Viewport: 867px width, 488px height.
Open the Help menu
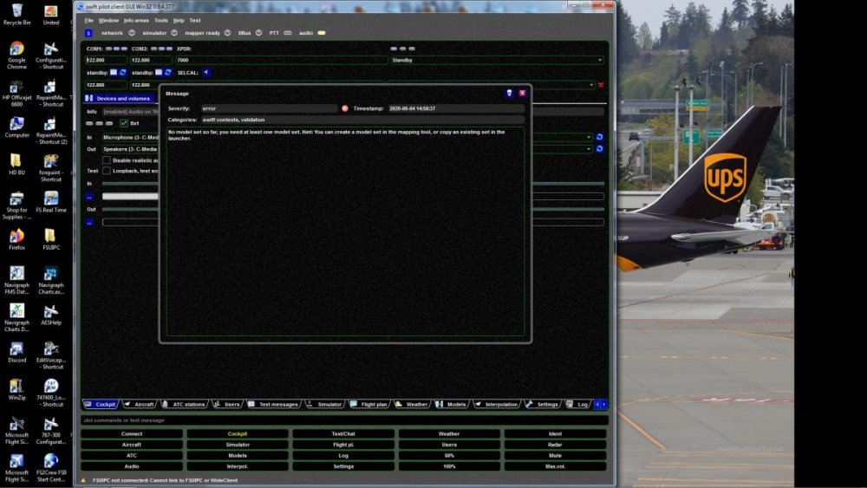pos(179,21)
